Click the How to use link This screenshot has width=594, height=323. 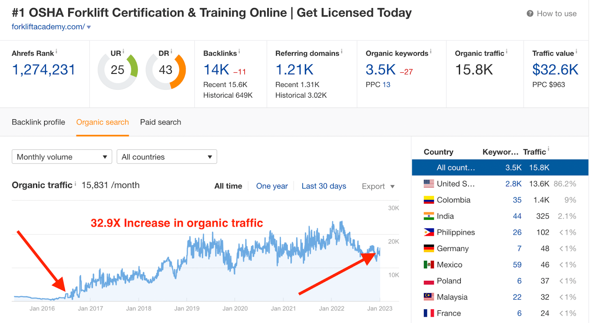tap(557, 14)
